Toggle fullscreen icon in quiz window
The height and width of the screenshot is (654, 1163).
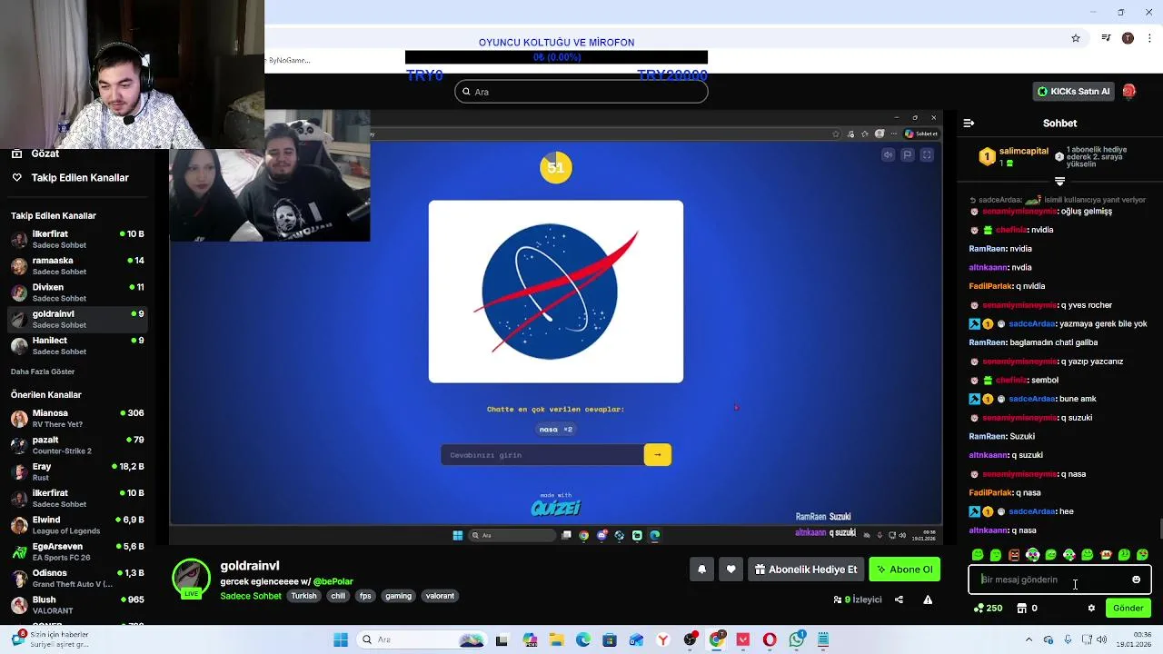927,155
